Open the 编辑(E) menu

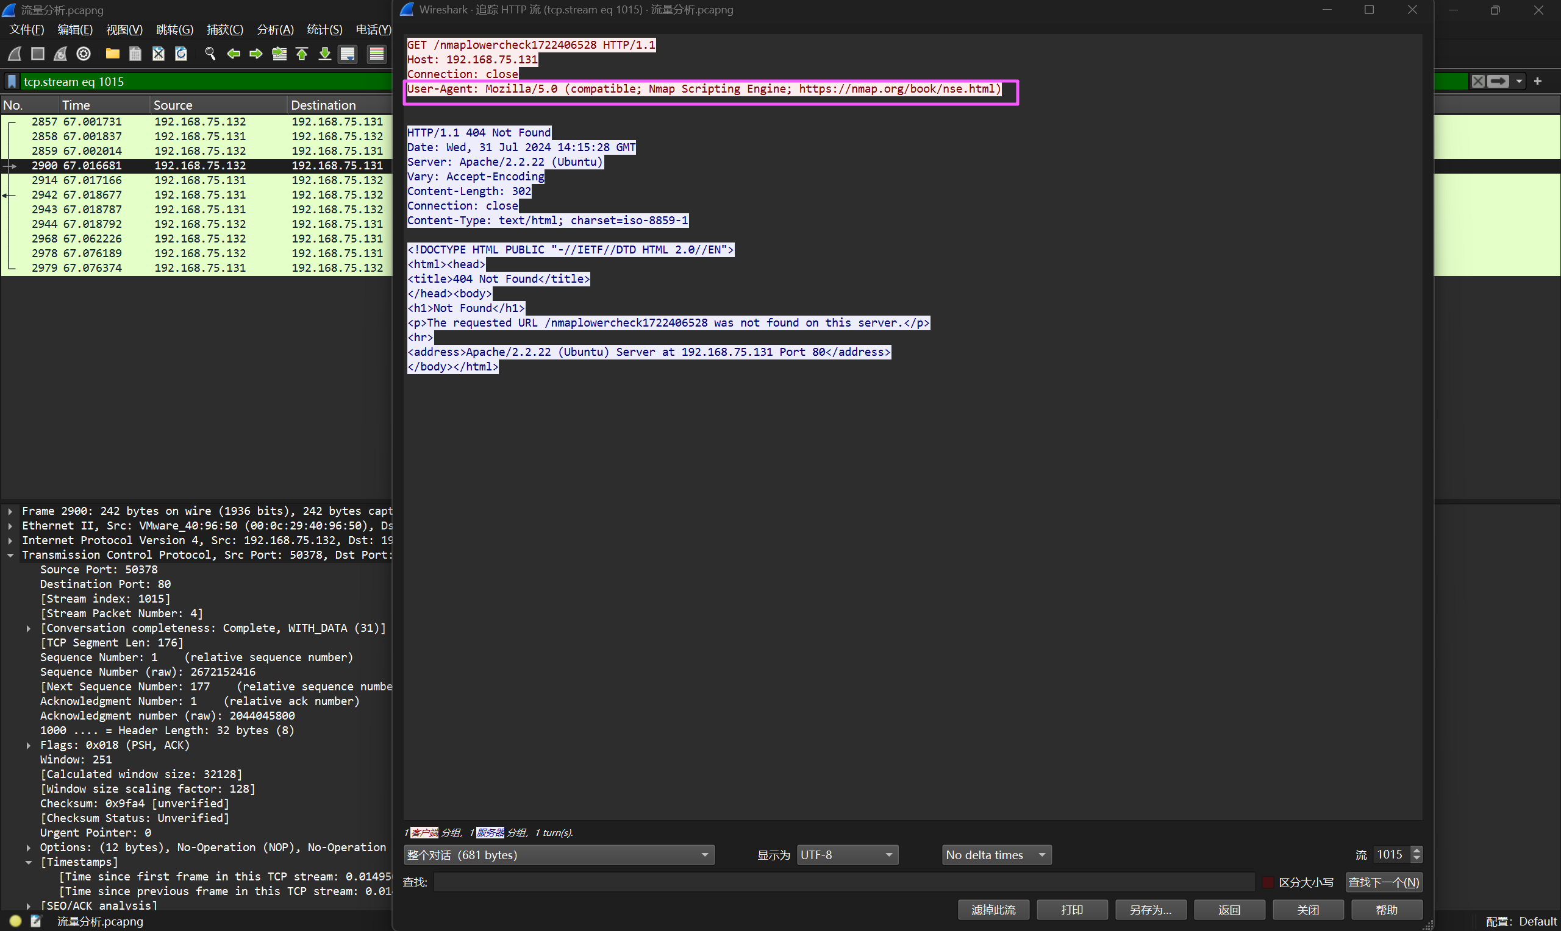click(74, 29)
